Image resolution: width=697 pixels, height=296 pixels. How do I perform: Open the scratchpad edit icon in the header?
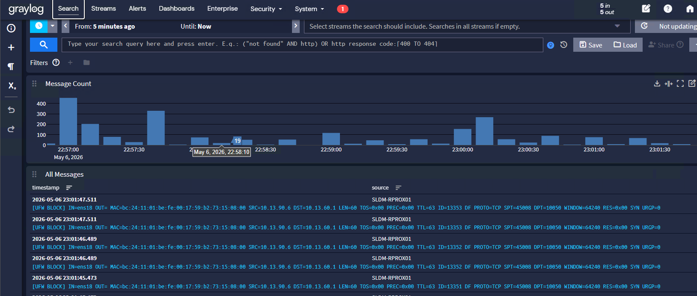point(646,9)
